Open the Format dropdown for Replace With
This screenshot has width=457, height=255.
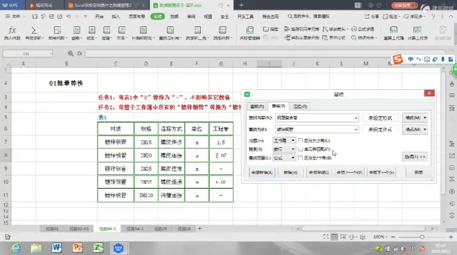(x=415, y=129)
